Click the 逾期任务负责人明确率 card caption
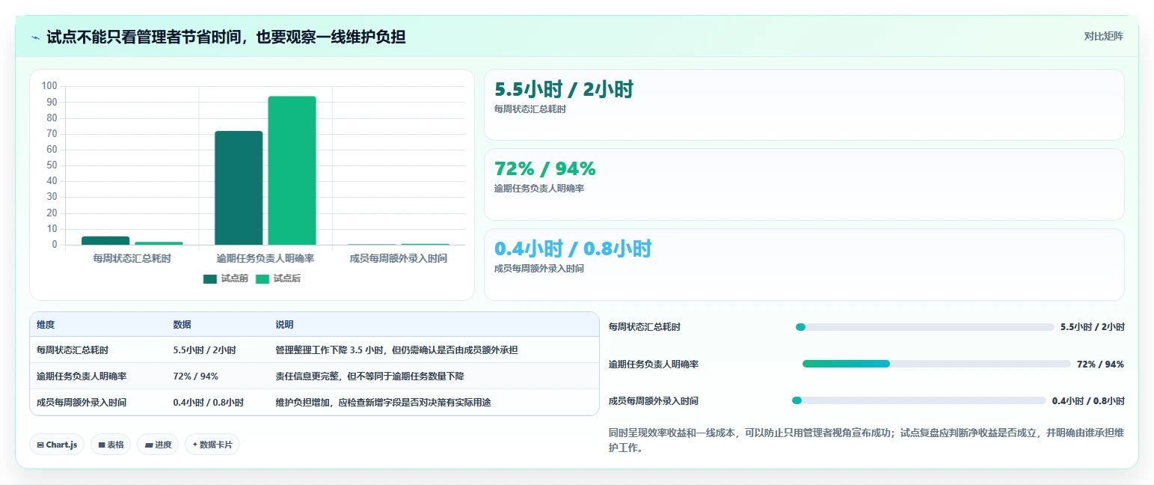Viewport: 1154px width, 485px height. 539,189
